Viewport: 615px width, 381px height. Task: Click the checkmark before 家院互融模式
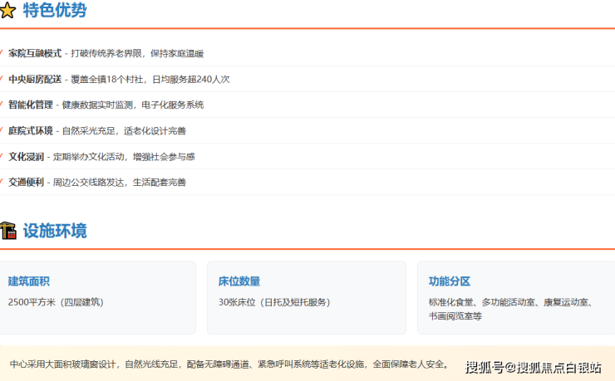coord(2,53)
